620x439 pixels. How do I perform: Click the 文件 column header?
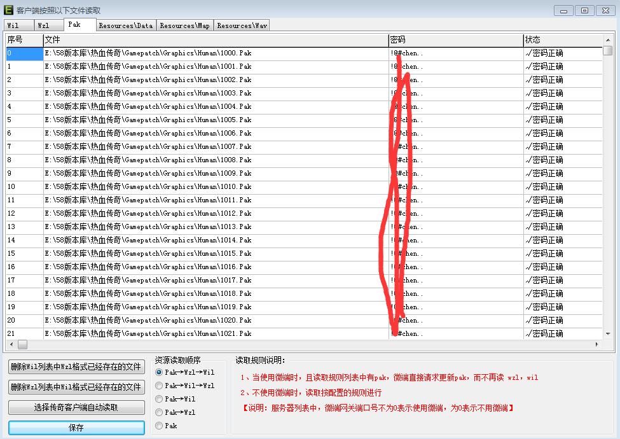point(216,40)
